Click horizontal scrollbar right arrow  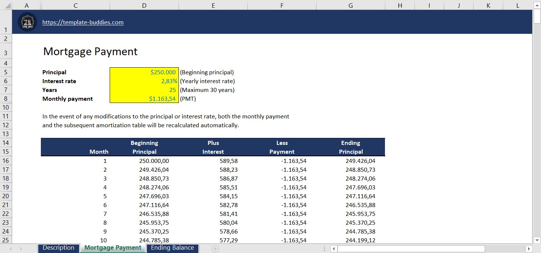pos(529,249)
